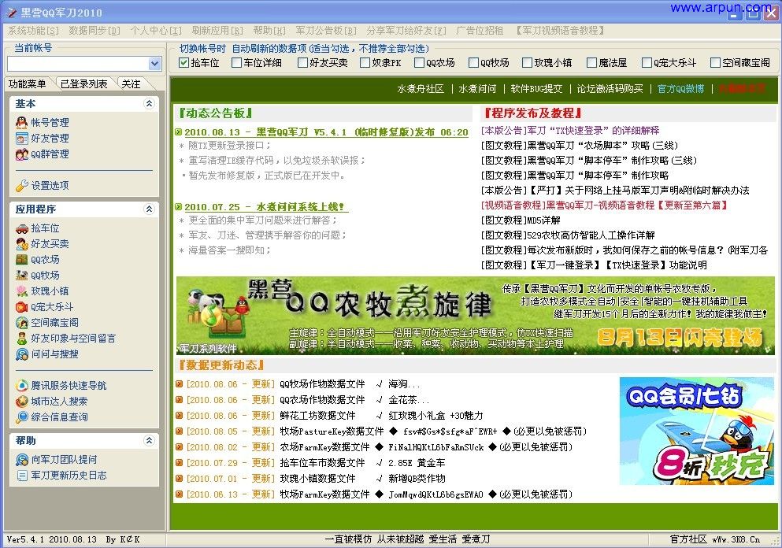Click the 玫瑰小镇 flower icon
Image resolution: width=782 pixels, height=548 pixels.
(x=22, y=291)
